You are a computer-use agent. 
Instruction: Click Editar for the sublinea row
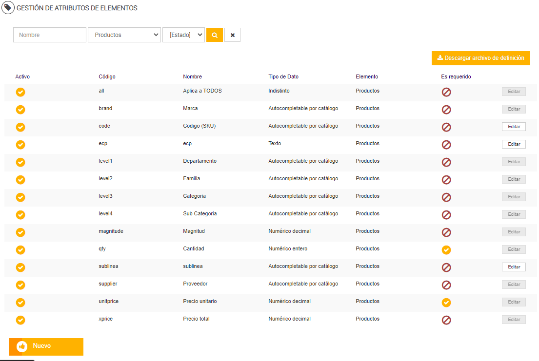click(514, 267)
